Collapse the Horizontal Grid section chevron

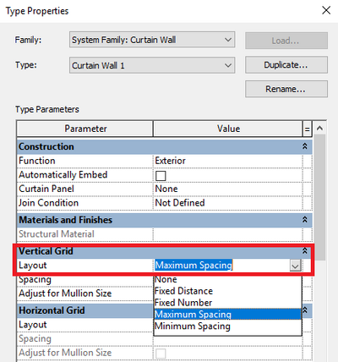[305, 310]
